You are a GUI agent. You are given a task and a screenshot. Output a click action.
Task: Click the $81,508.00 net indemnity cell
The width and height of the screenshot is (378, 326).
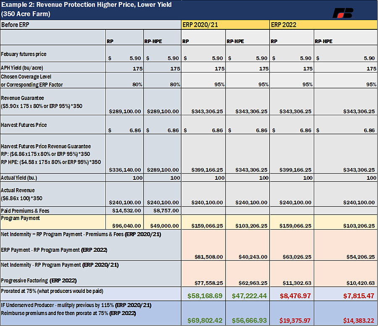[203, 245]
